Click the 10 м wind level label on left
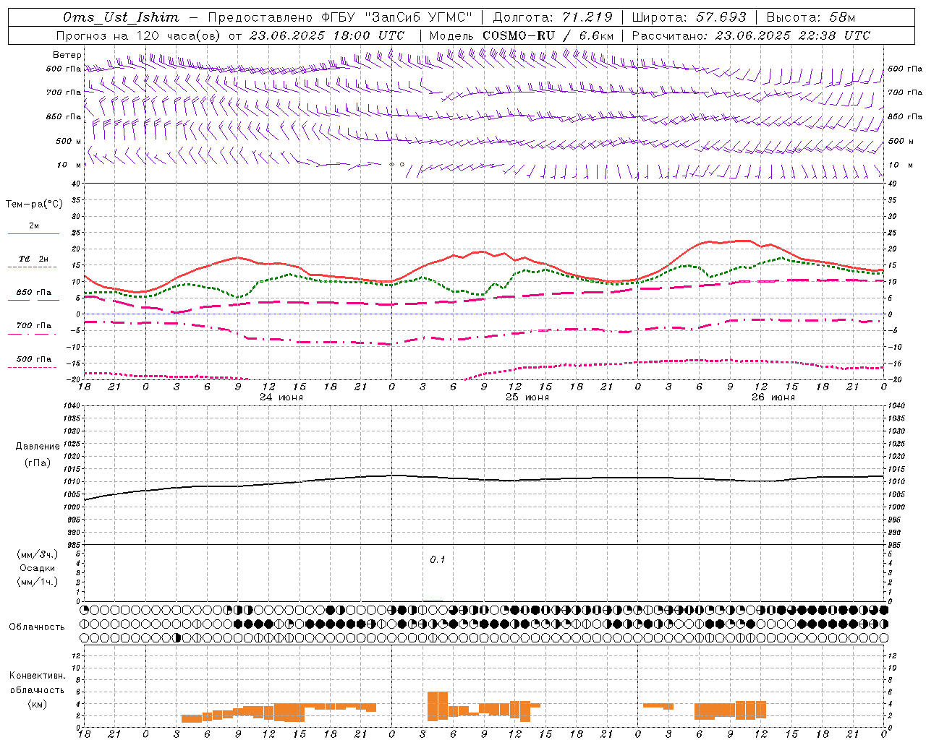This screenshot has width=926, height=740. click(x=69, y=165)
